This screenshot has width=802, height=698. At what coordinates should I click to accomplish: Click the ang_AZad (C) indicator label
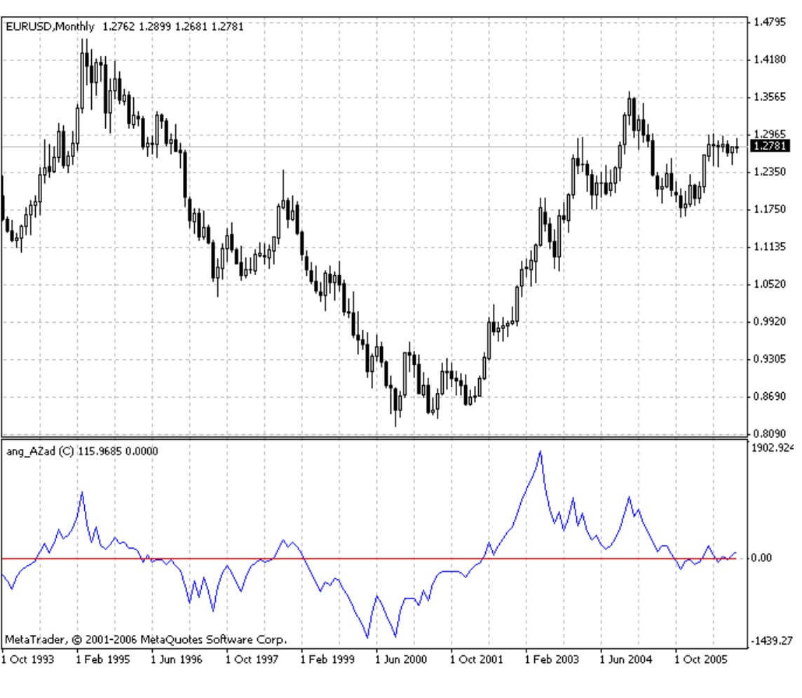tap(43, 451)
